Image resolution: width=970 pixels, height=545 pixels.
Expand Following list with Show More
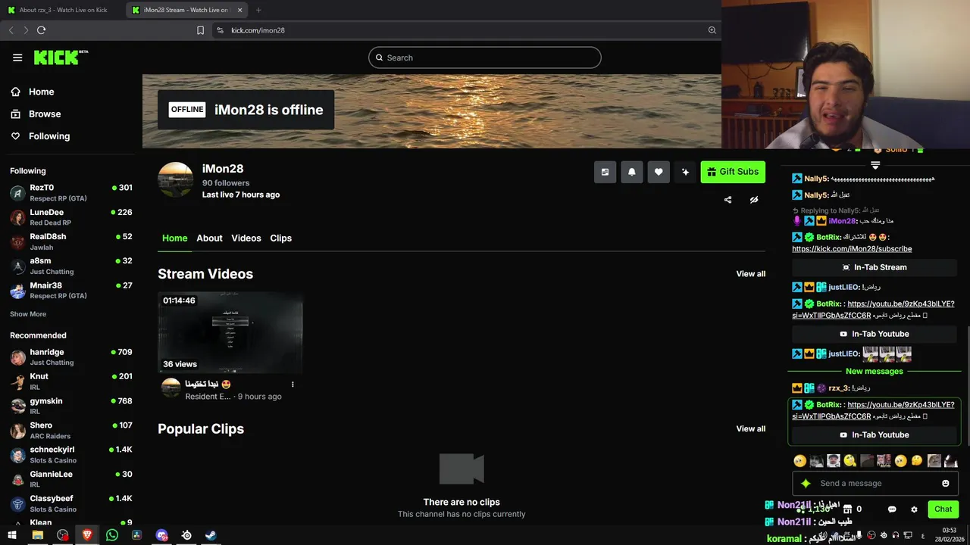coord(28,314)
